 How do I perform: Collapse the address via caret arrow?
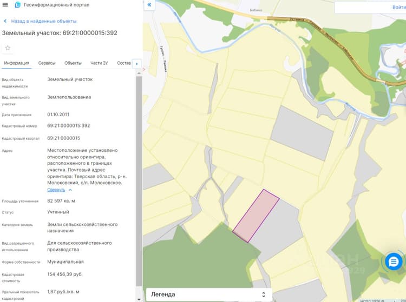click(x=70, y=190)
